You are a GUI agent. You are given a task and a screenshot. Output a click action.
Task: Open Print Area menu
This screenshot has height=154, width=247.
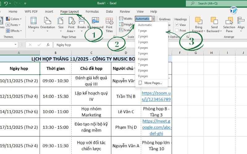71,25
